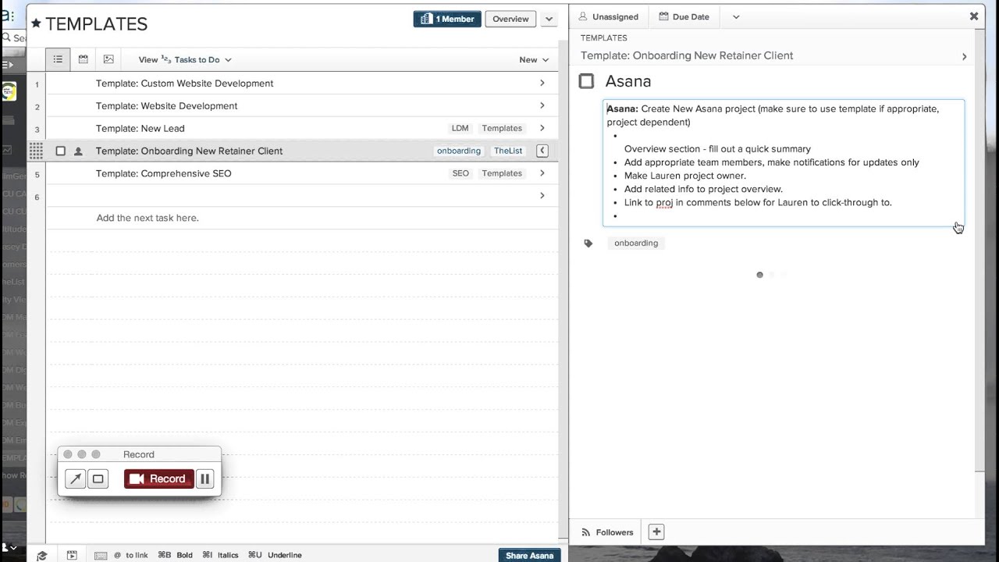This screenshot has height=562, width=999.
Task: Click the 1 Member button
Action: (x=447, y=19)
